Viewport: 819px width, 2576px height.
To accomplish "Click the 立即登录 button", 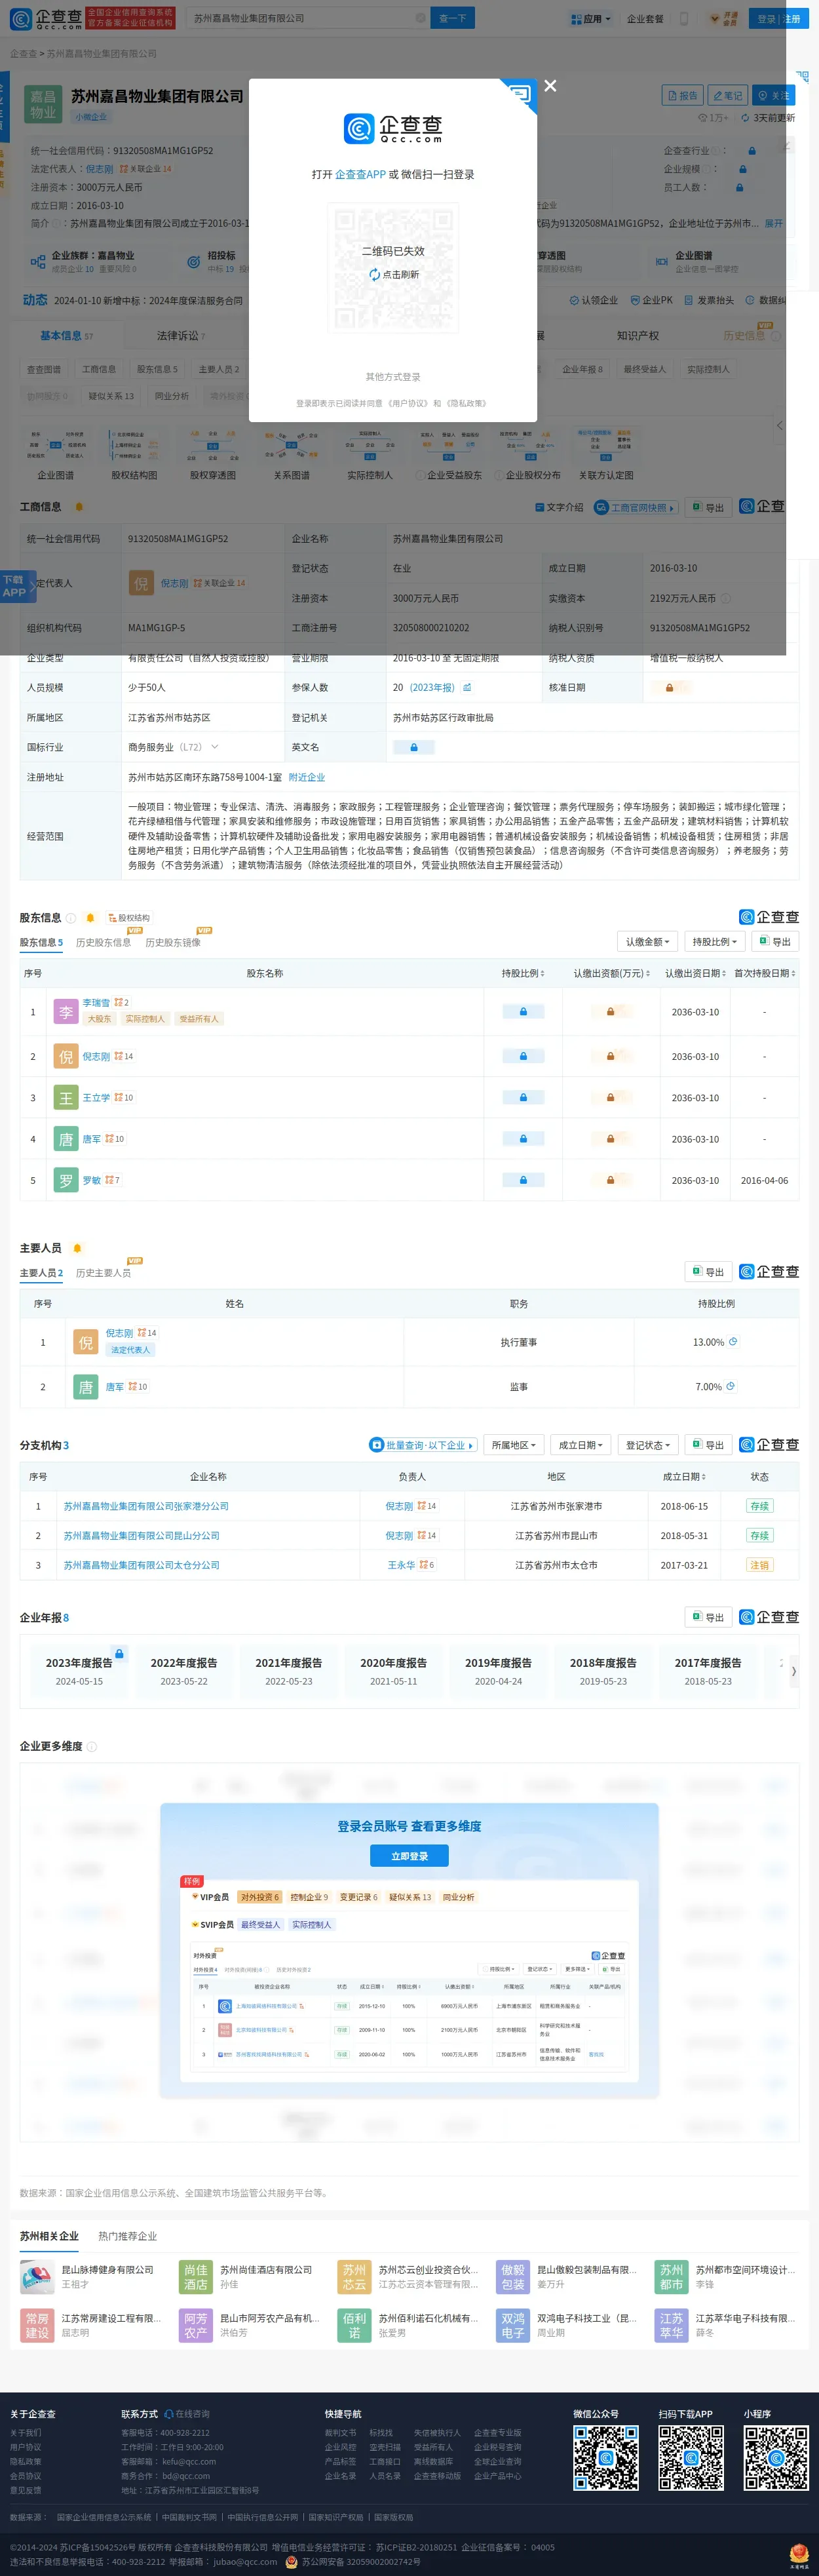I will (x=409, y=1856).
